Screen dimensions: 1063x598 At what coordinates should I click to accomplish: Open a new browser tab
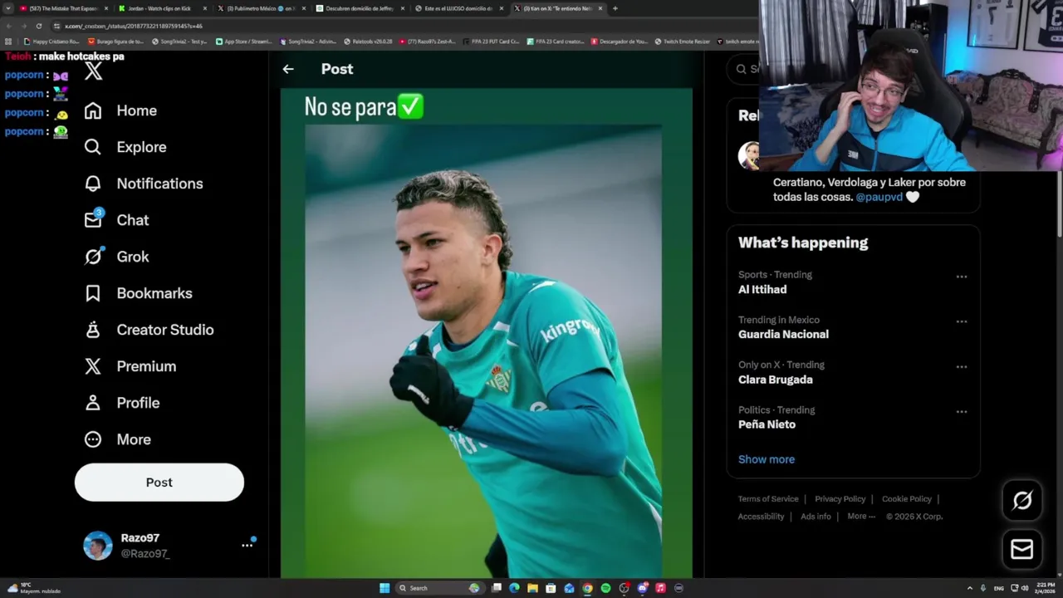(x=615, y=8)
